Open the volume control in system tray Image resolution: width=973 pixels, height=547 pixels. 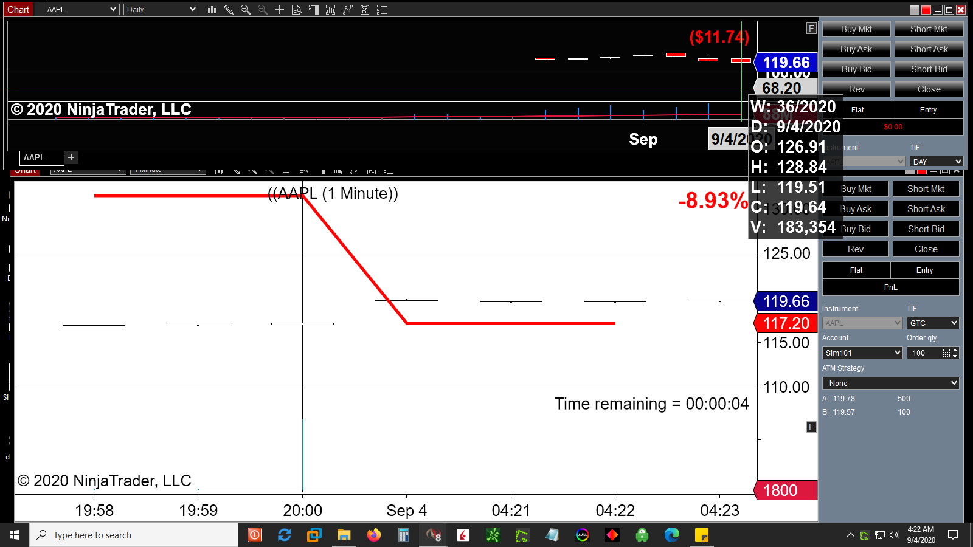[894, 535]
